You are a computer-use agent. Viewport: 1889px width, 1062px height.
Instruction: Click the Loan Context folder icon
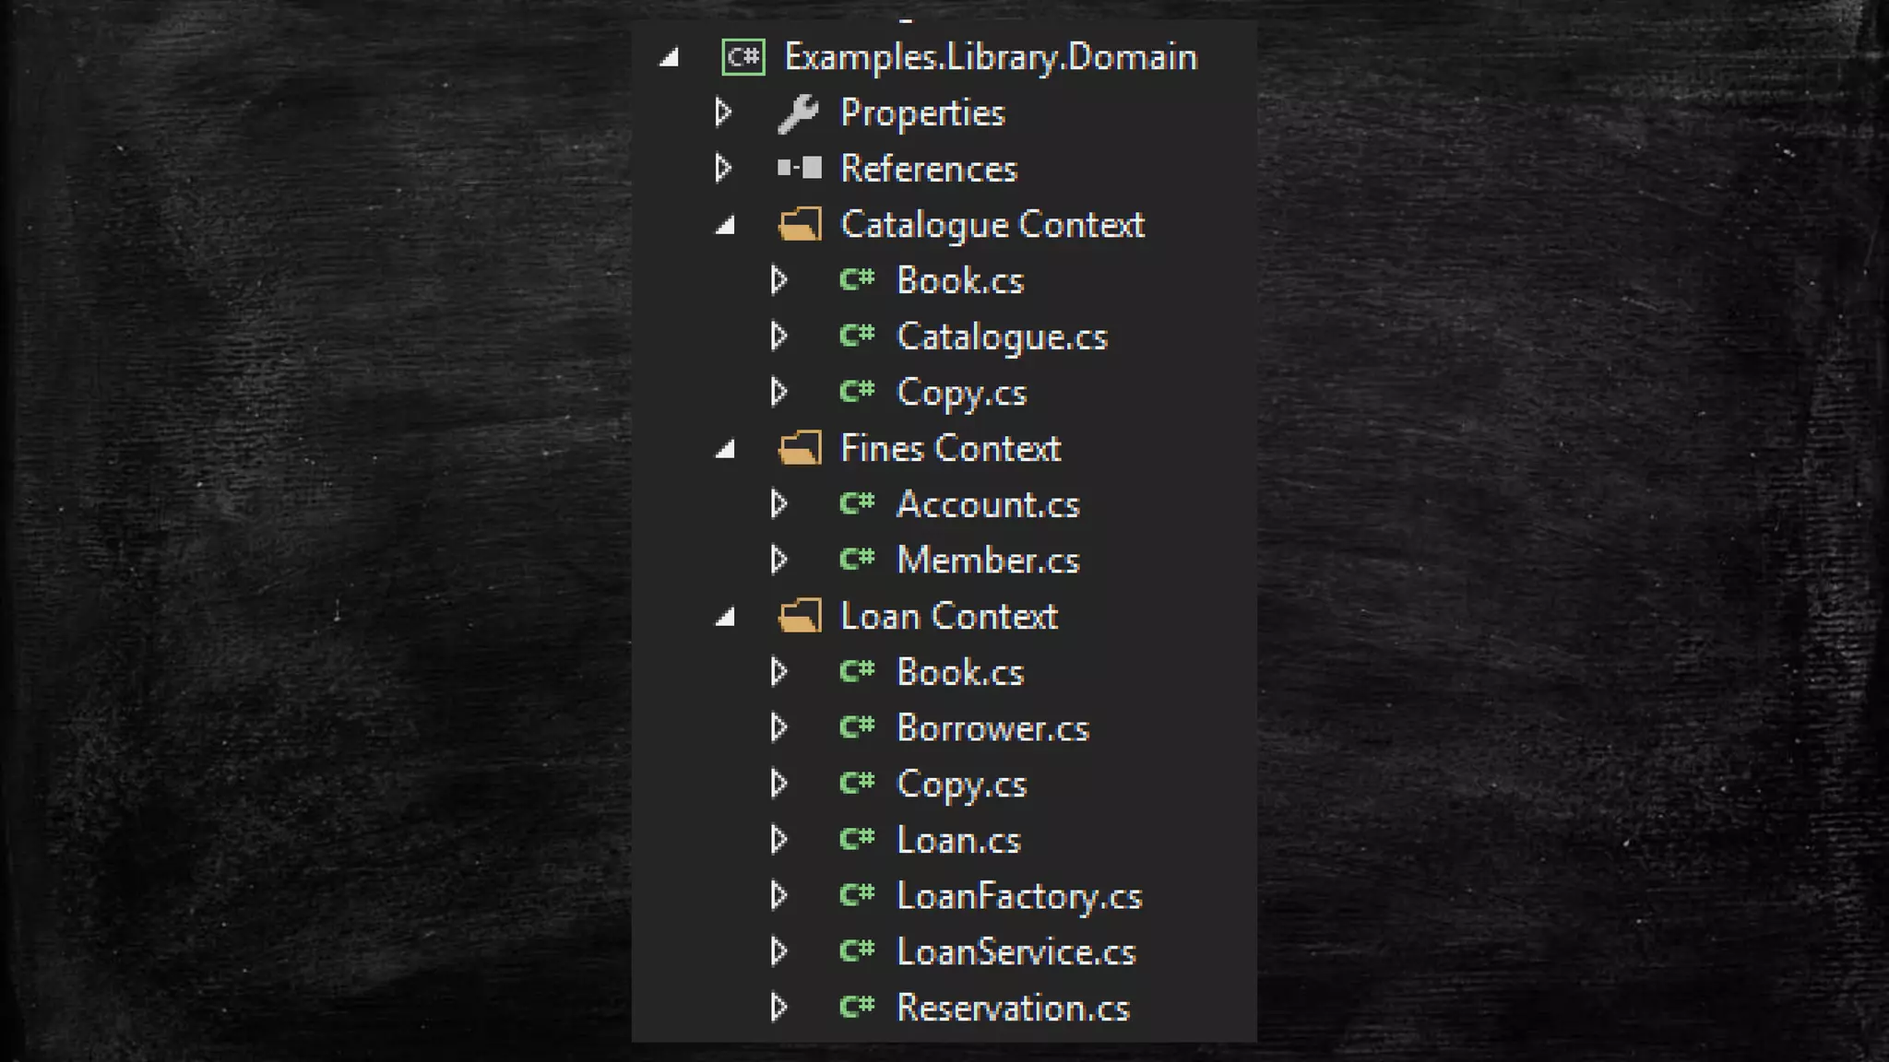[x=799, y=617]
